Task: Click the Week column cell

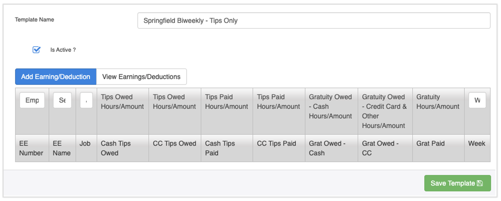Action: tap(477, 144)
